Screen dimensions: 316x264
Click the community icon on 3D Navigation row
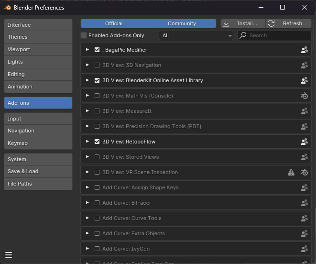pos(305,65)
